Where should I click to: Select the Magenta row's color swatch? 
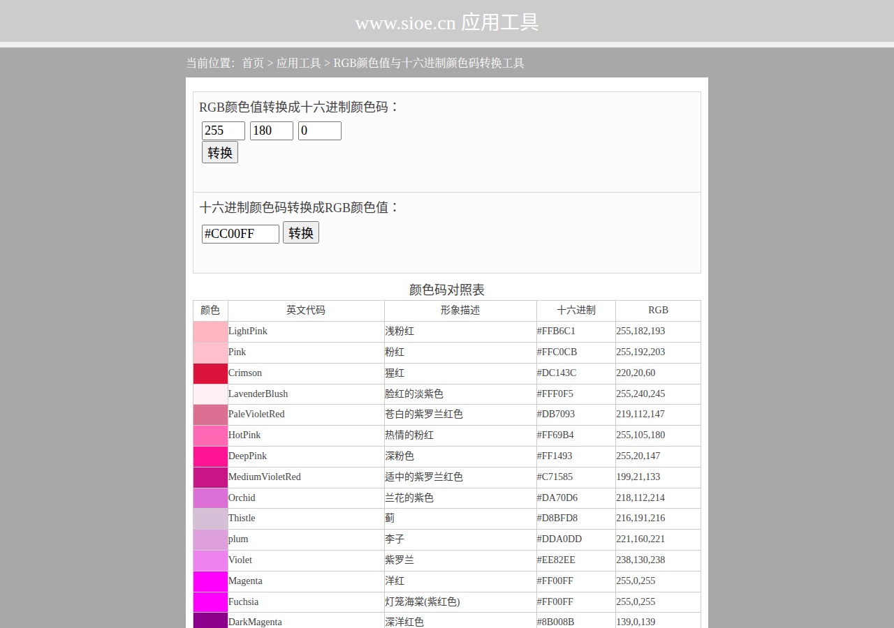click(211, 581)
